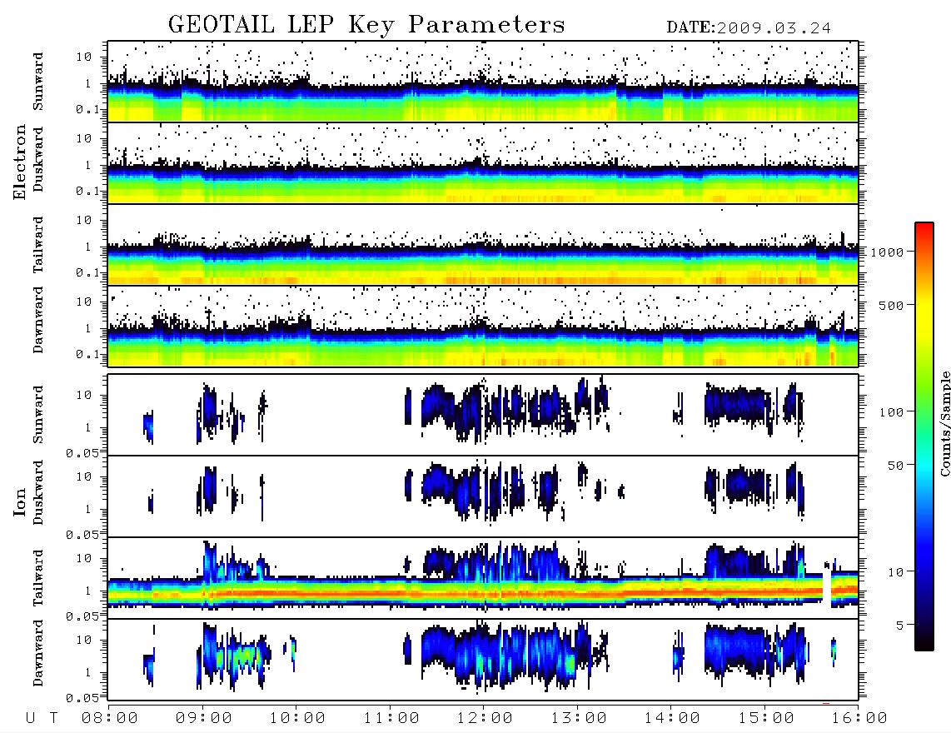This screenshot has width=951, height=733.
Task: Click inside the Electron Sunward spectrogram panel
Action: [483, 82]
